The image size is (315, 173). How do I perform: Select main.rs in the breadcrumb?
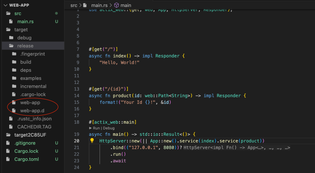click(x=99, y=5)
